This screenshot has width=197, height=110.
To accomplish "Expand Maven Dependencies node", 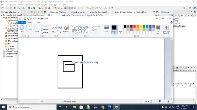I will click(4, 41).
